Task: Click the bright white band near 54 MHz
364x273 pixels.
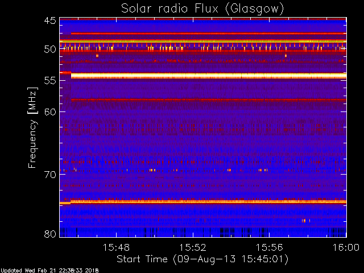Action: [209, 76]
